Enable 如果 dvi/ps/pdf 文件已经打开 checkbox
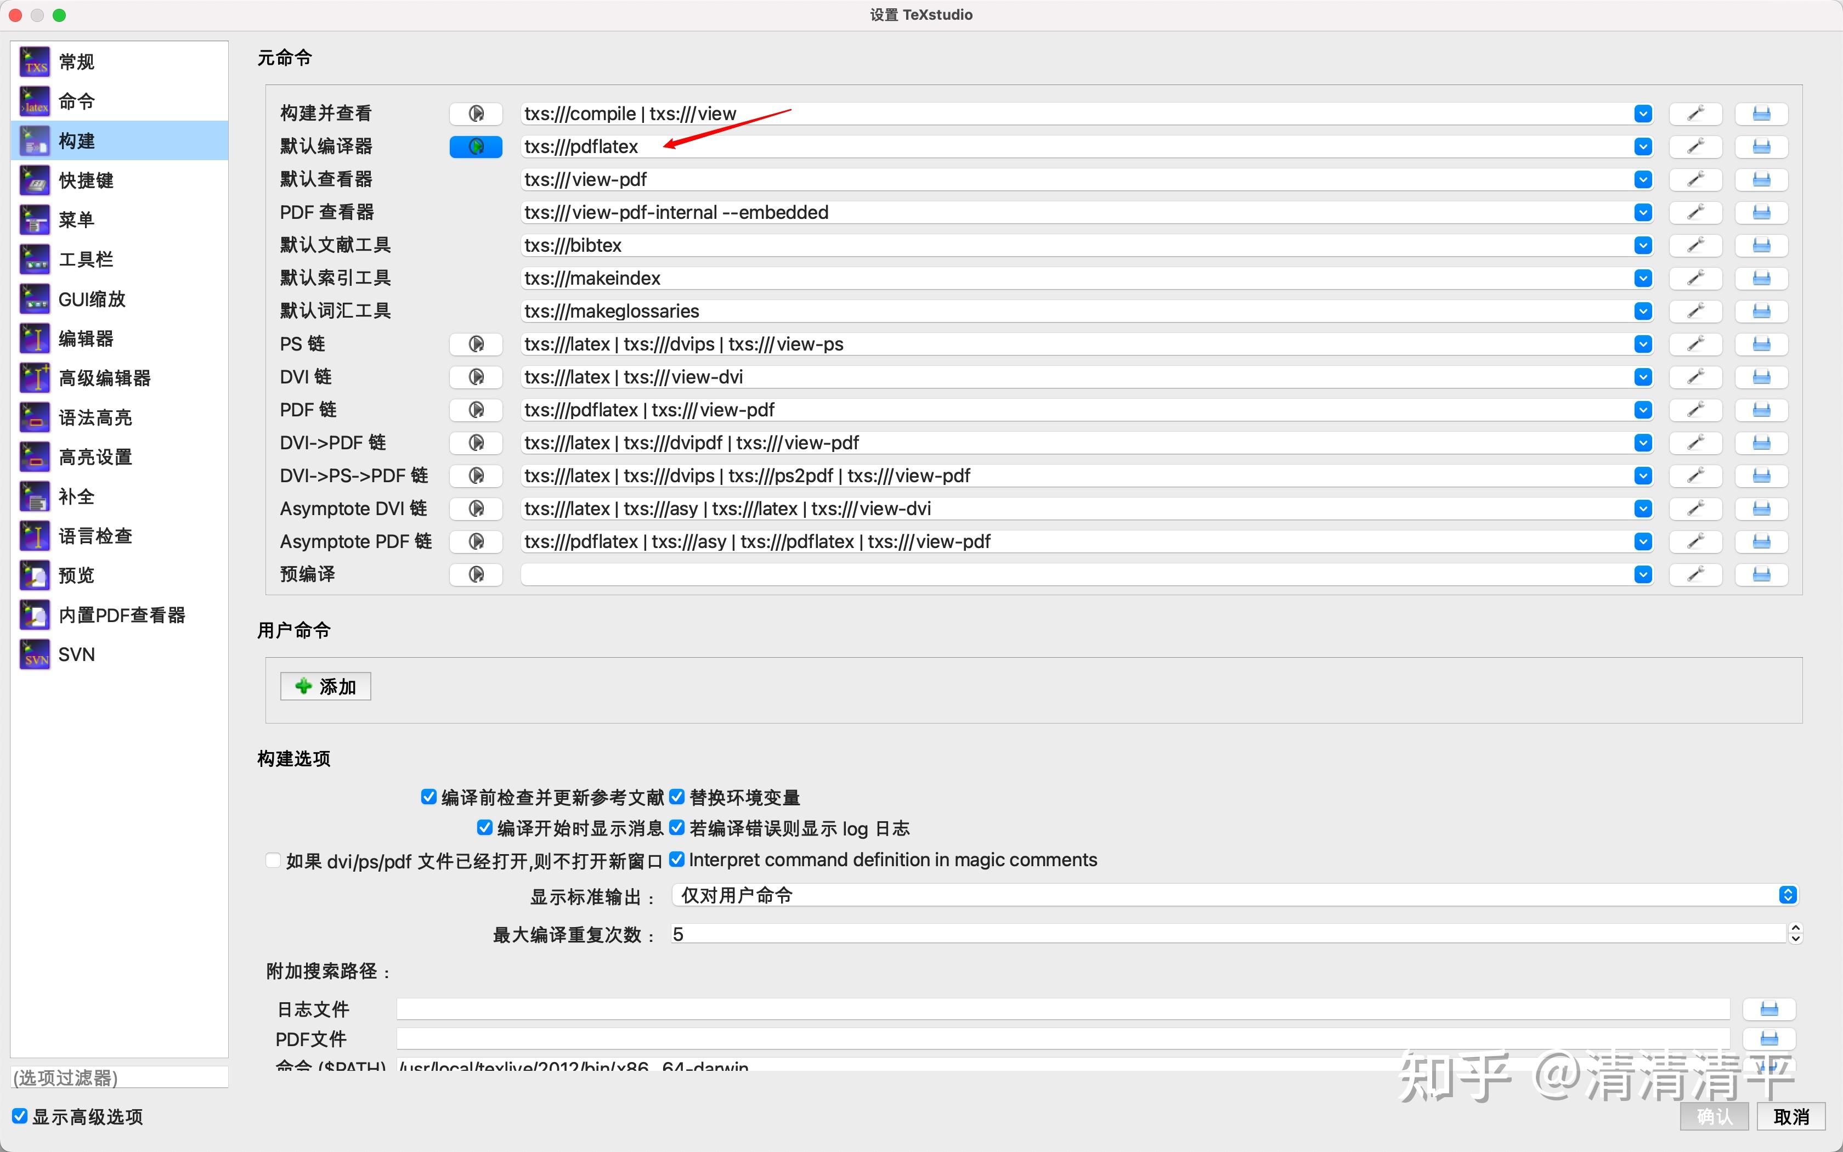Image resolution: width=1843 pixels, height=1152 pixels. click(x=273, y=860)
